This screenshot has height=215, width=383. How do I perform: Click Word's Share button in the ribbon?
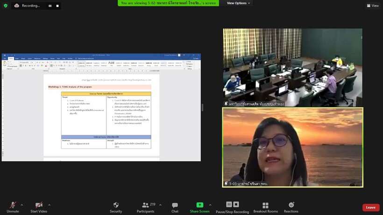(x=196, y=58)
